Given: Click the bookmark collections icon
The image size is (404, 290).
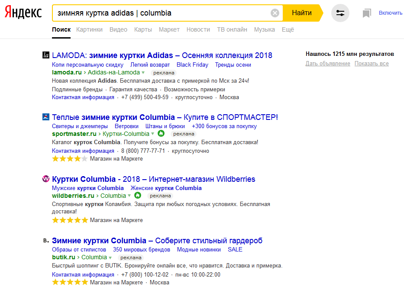Looking at the screenshot, I should (367, 13).
